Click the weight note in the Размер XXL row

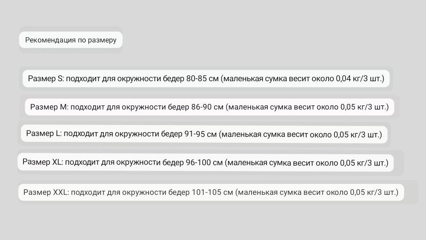317,193
